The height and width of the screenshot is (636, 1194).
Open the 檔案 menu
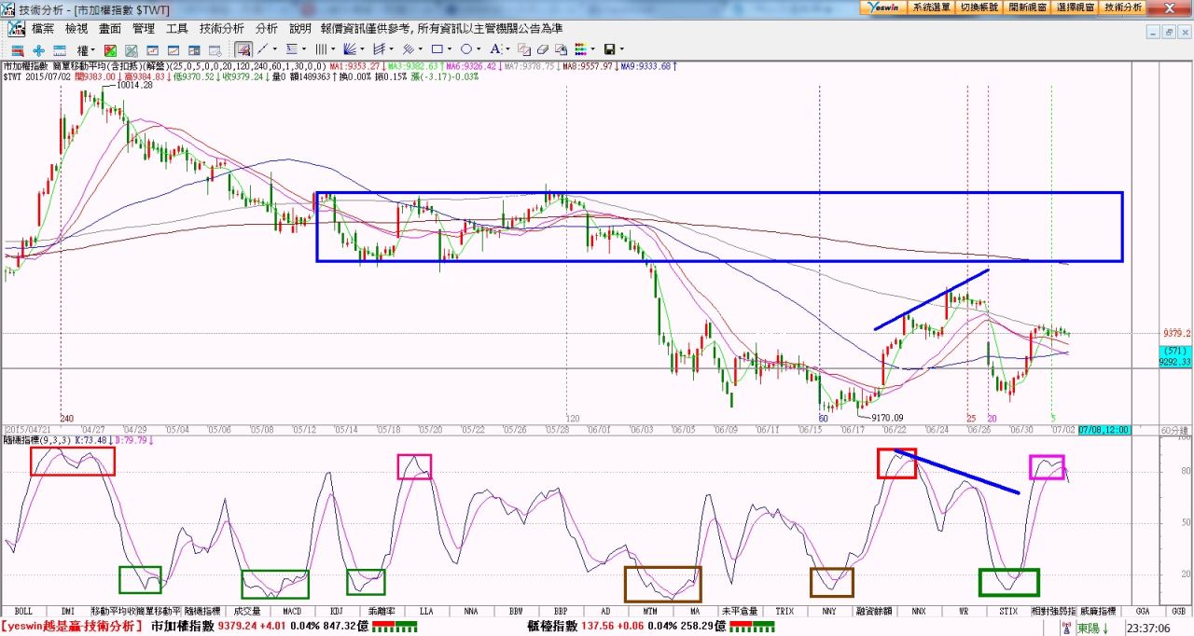(x=43, y=29)
